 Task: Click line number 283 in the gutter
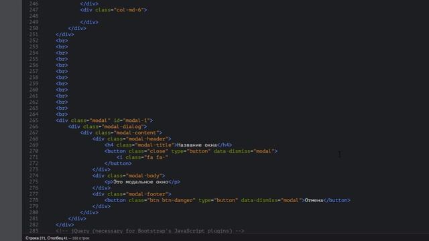pyautogui.click(x=34, y=231)
